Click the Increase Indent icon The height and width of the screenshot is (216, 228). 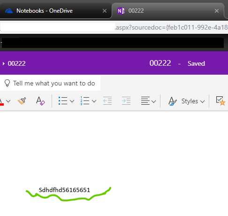point(126,101)
